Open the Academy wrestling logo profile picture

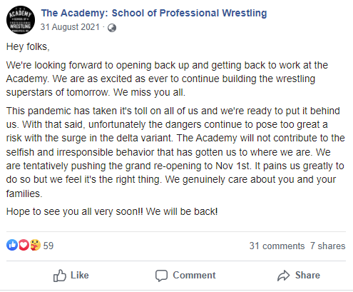pyautogui.click(x=21, y=20)
